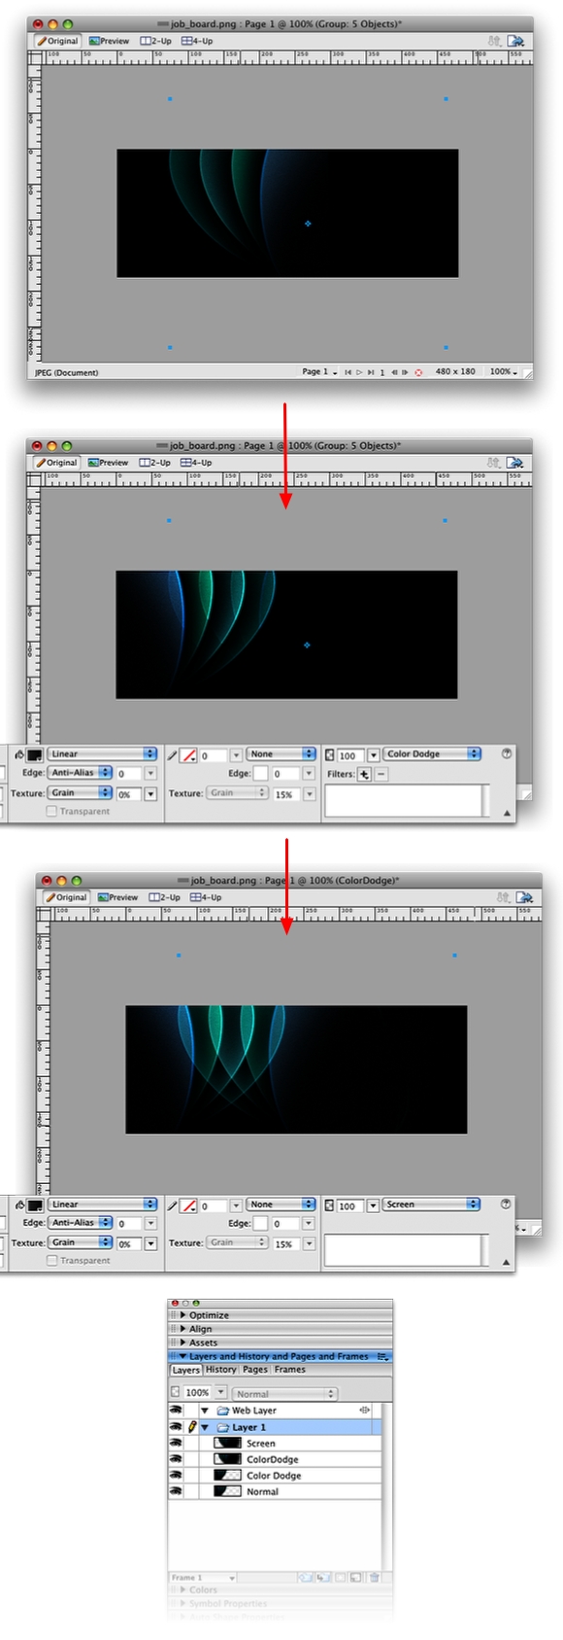Select Original view in window titled ColorDodge
This screenshot has height=1640, width=563.
click(66, 897)
